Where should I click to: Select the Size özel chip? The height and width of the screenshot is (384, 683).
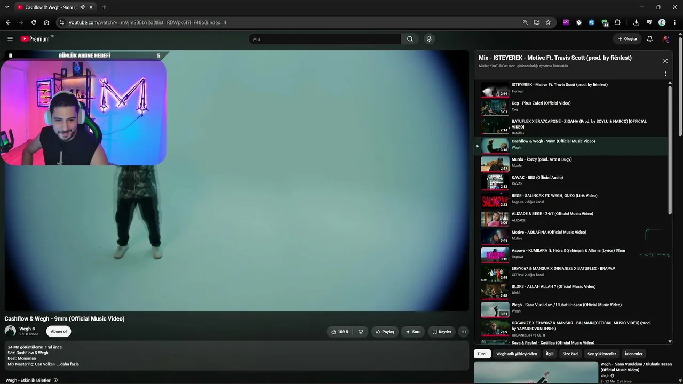tap(570, 354)
